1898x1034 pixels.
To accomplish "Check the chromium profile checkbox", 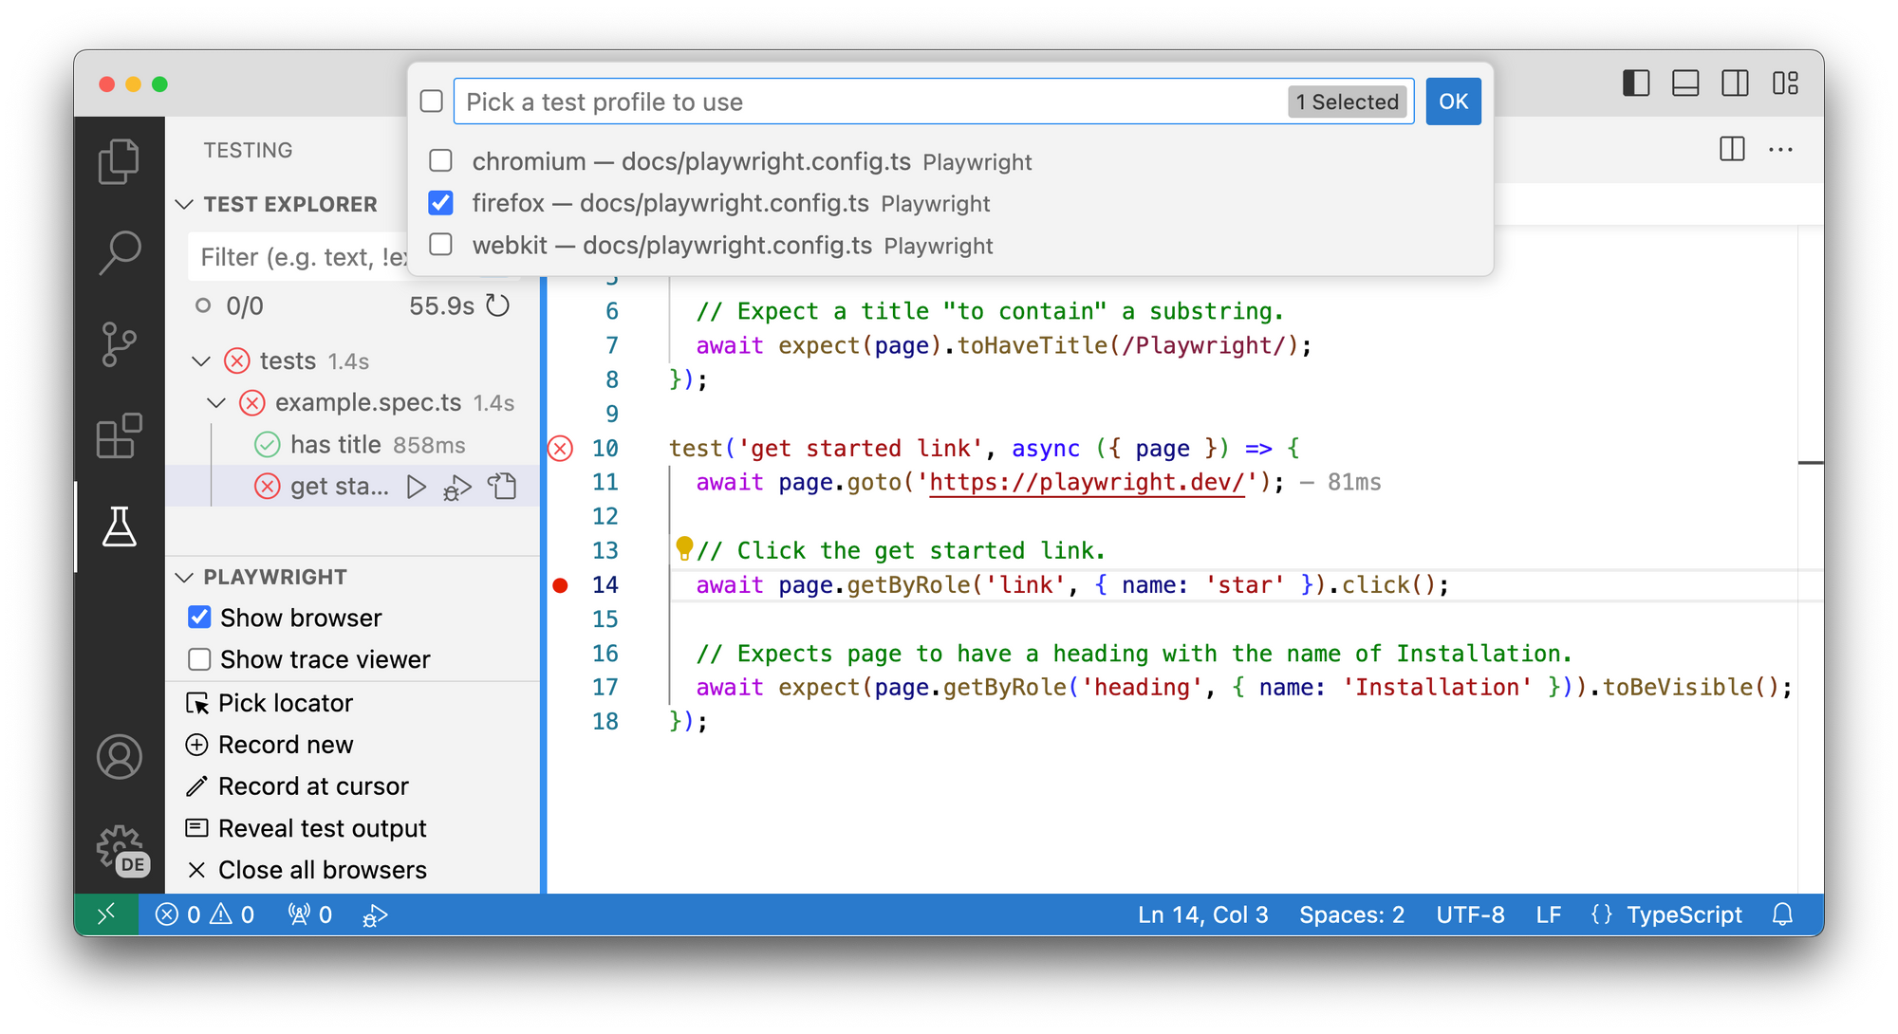I will point(440,160).
